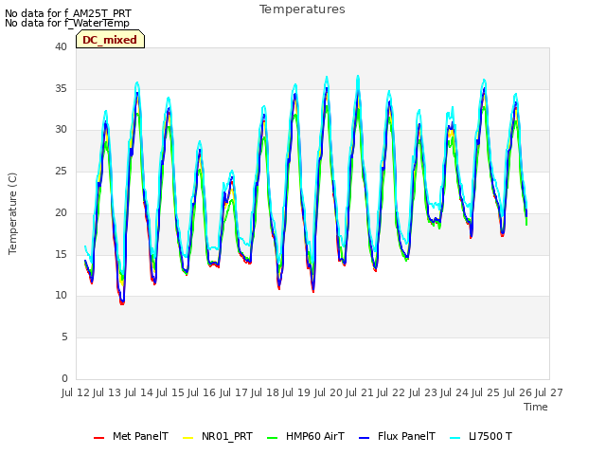This screenshot has height=455, width=606.
Task: Click the Jul 23 x-axis tick label
Action: point(423,392)
